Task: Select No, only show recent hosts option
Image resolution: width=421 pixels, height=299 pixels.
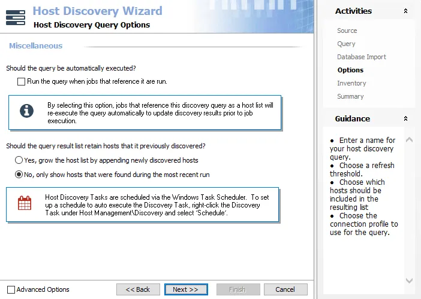Action: click(19, 175)
